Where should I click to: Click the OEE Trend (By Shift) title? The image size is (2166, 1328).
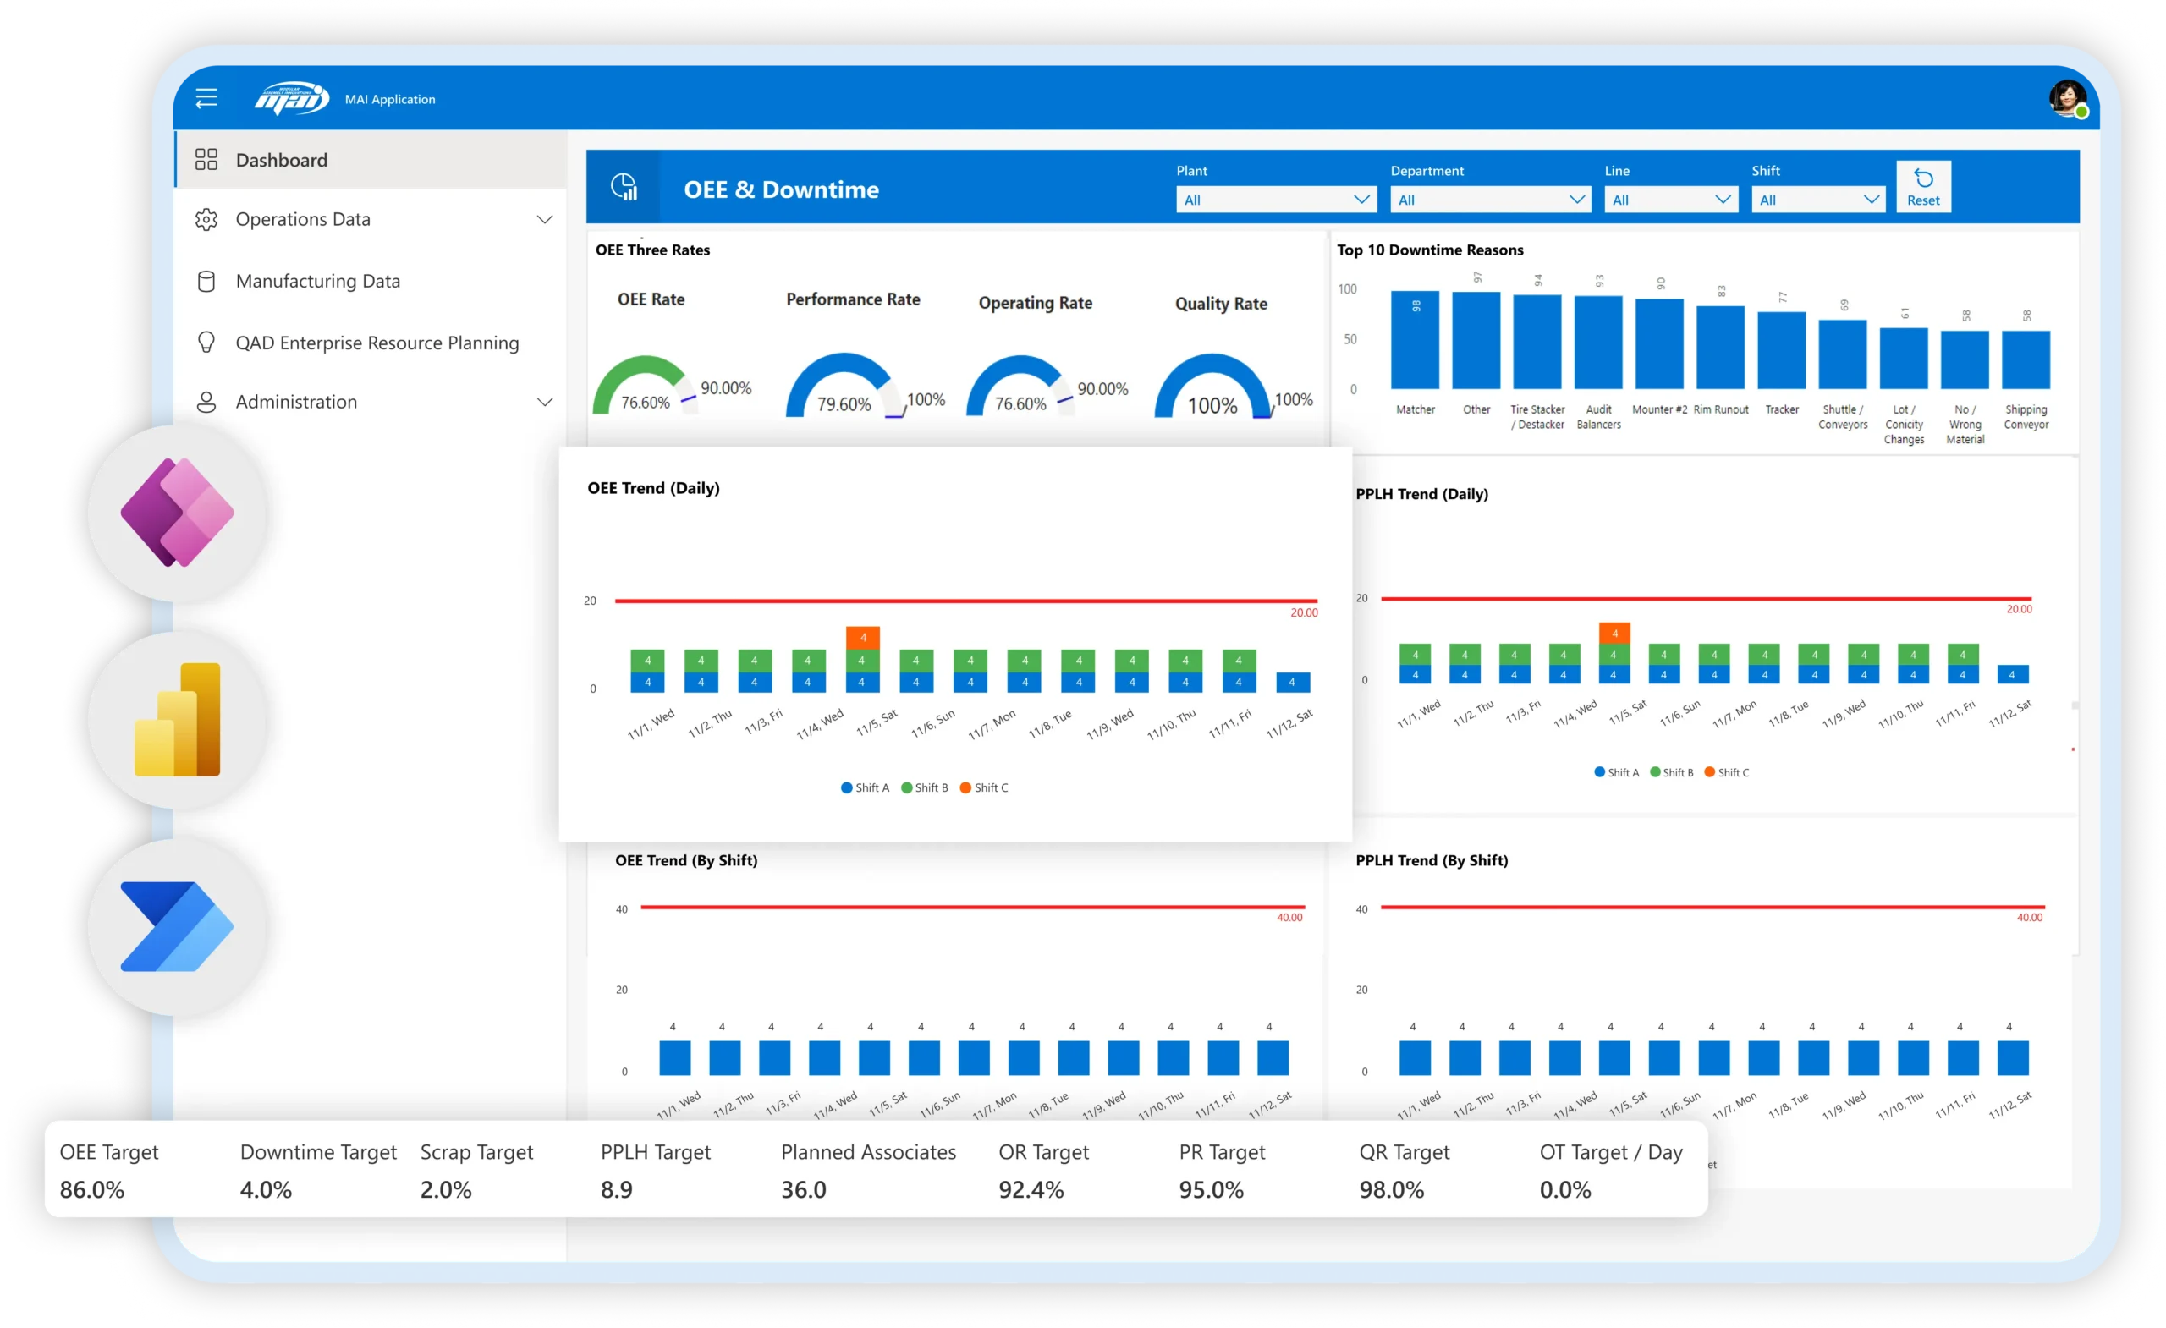click(686, 860)
